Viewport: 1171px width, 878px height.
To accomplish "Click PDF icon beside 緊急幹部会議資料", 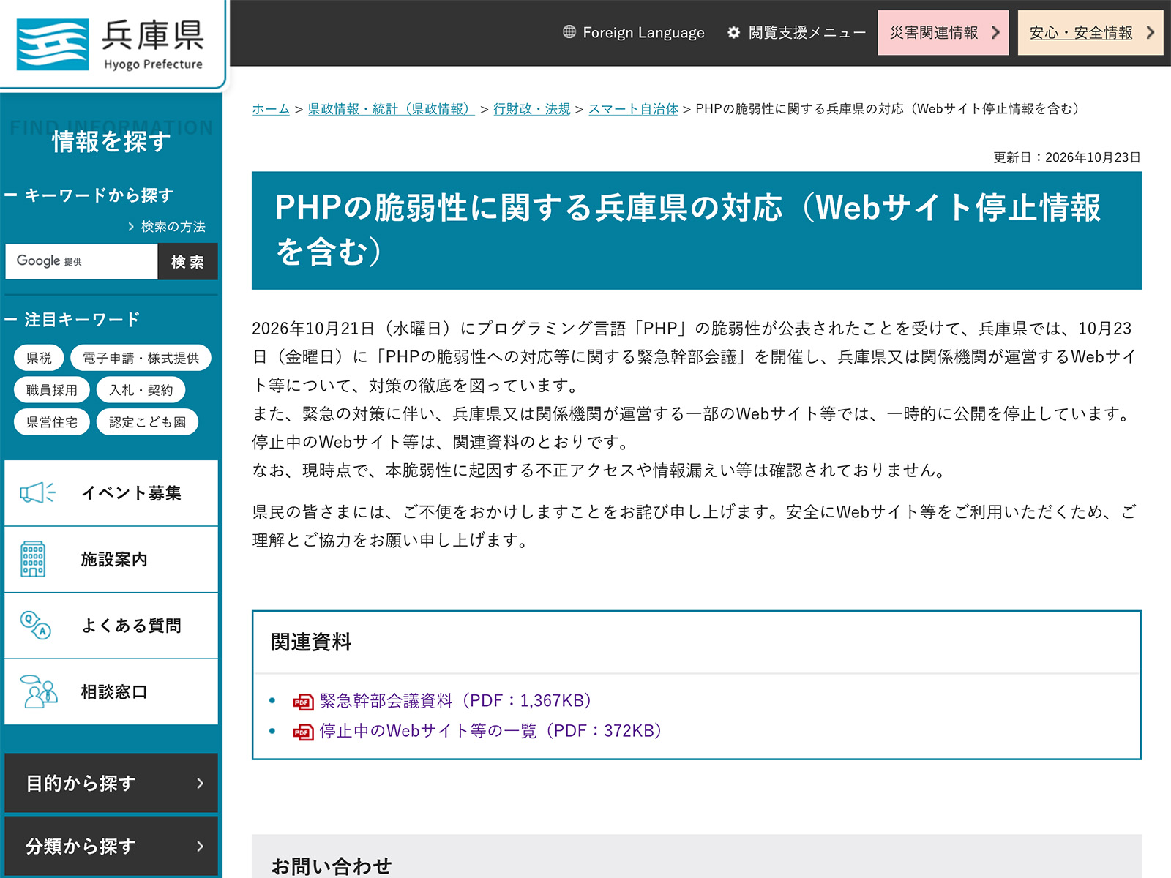I will [x=303, y=702].
